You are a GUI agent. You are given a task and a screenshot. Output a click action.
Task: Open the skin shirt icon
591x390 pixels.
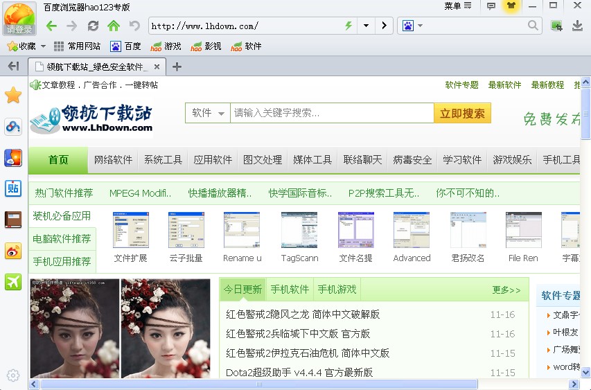511,6
